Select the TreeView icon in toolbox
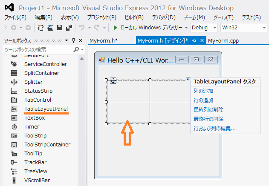The width and height of the screenshot is (269, 186). pyautogui.click(x=14, y=172)
